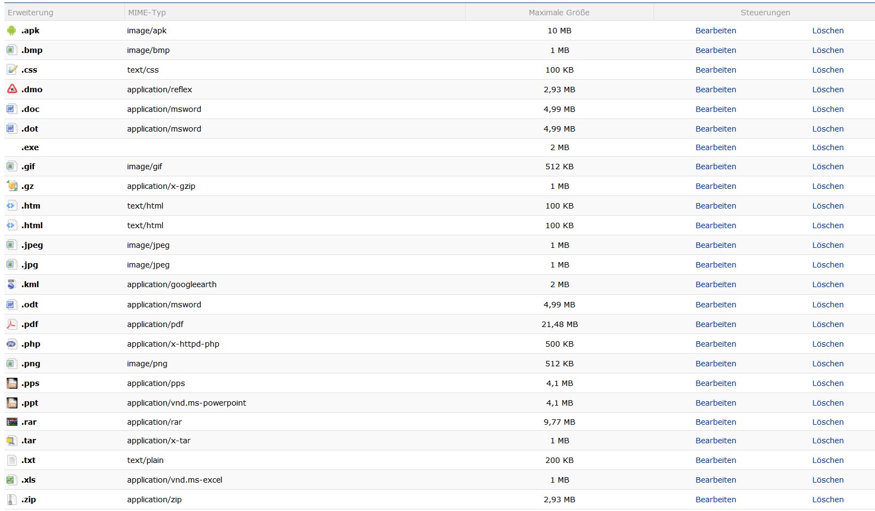Edit the .jpeg row using Bearbeiten
Viewport: 875px width, 511px height.
point(716,245)
